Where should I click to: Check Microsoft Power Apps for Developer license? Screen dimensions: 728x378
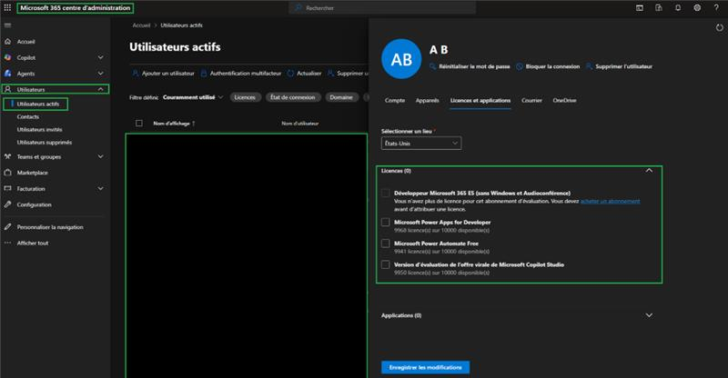point(385,222)
